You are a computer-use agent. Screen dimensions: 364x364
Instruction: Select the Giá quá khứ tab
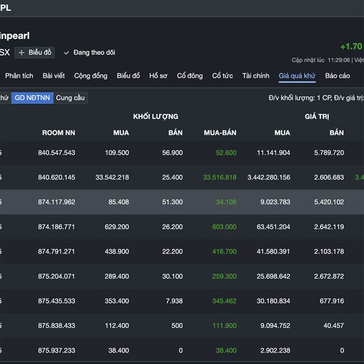[x=297, y=76]
